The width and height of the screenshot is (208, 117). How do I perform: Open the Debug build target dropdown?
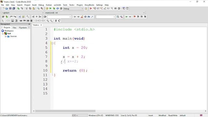(x=73, y=9)
